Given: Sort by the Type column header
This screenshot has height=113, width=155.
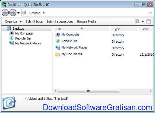Looking at the screenshot, I should tap(124, 29).
